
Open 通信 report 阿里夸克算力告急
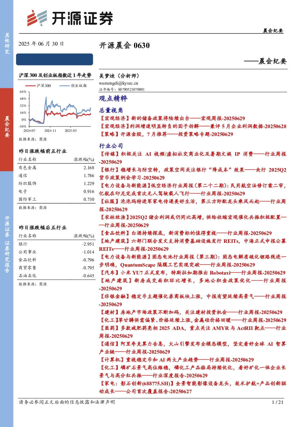click(x=193, y=348)
